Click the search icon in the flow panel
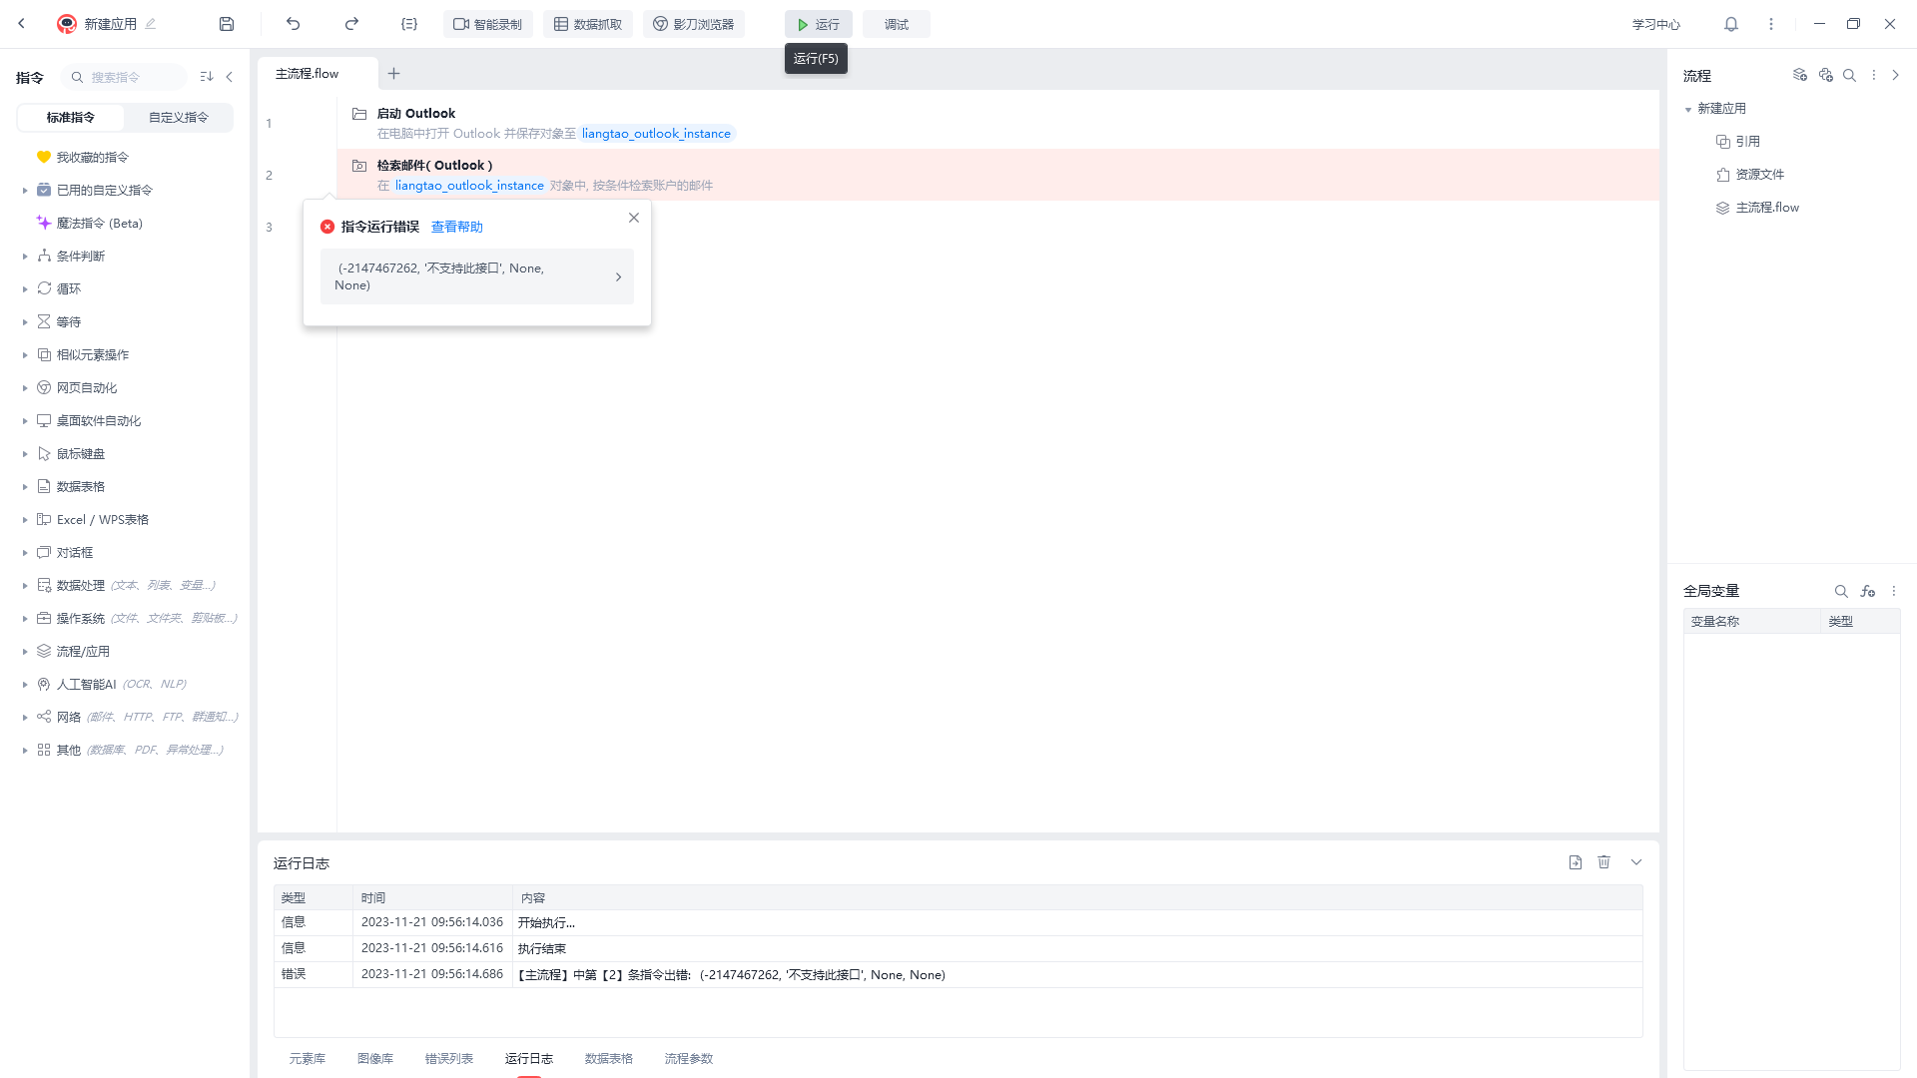This screenshot has height=1078, width=1917. coord(1849,75)
